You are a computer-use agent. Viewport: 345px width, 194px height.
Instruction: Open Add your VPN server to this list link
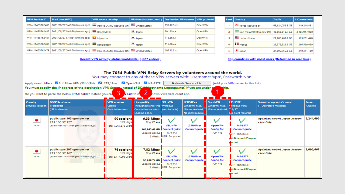click(237, 83)
